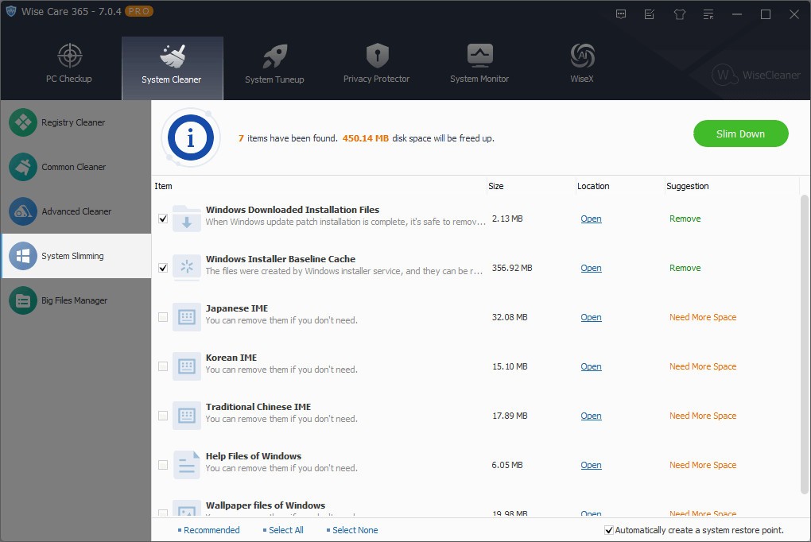Check the Korean IME item
This screenshot has width=811, height=542.
click(x=163, y=366)
